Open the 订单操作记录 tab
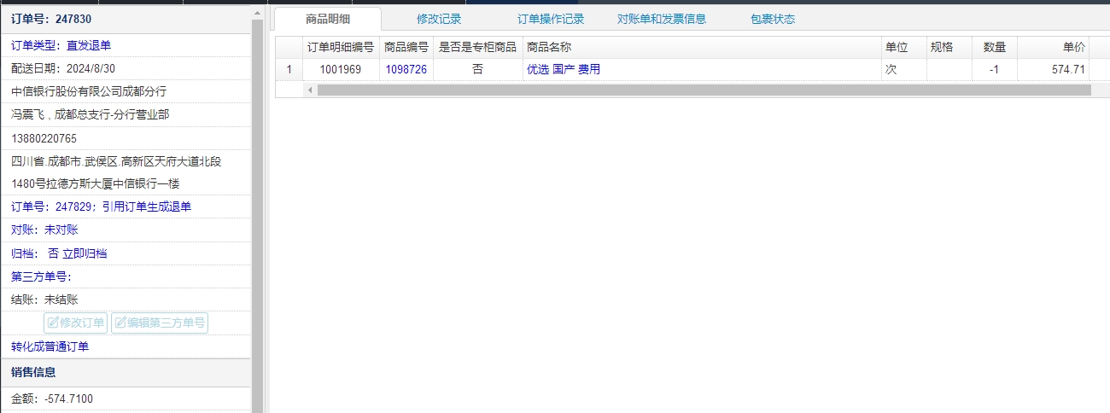Image resolution: width=1110 pixels, height=413 pixels. tap(551, 19)
